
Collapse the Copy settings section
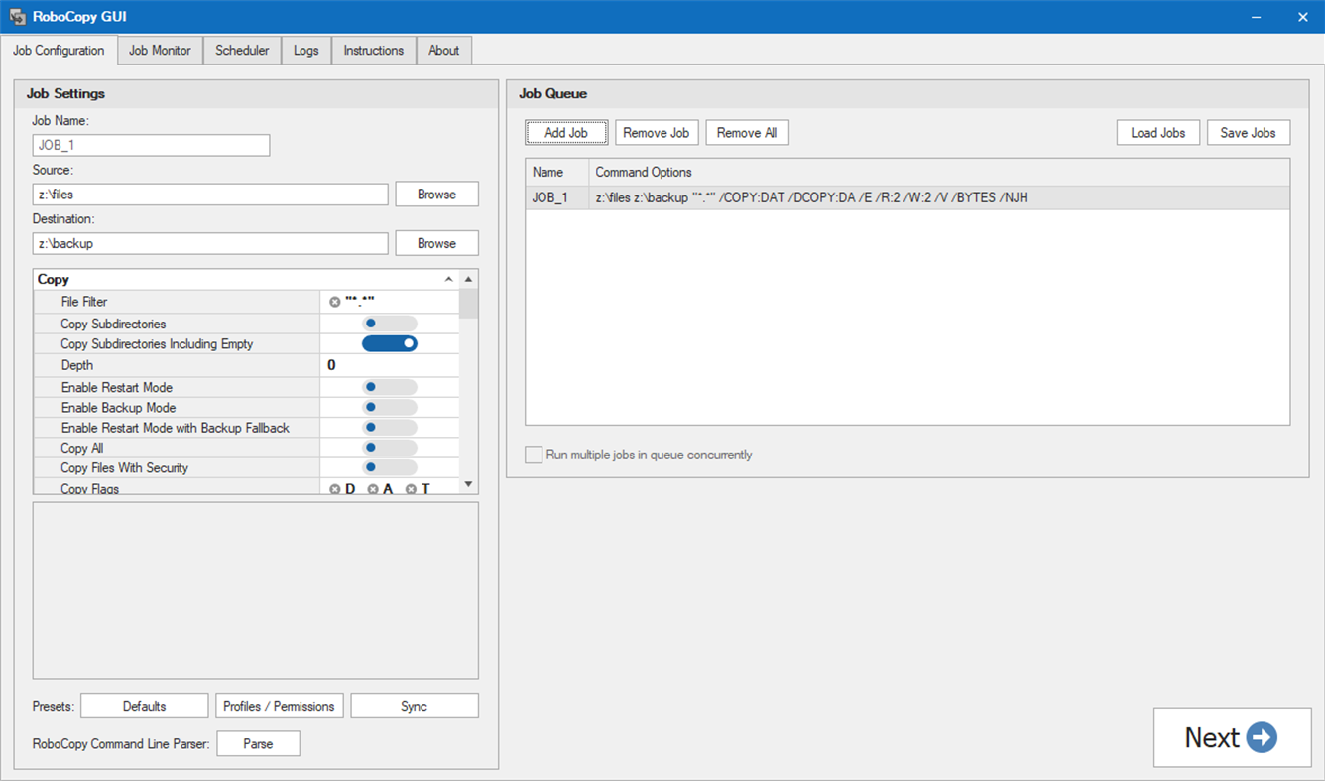448,279
